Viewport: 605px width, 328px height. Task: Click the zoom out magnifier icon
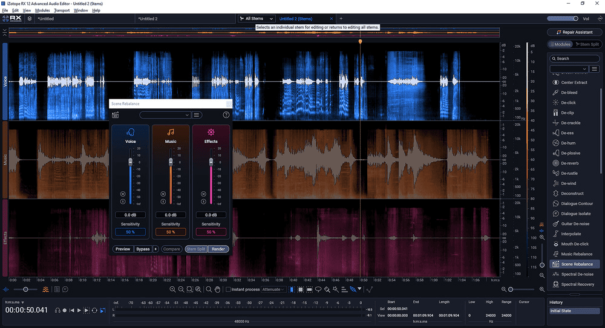(x=181, y=289)
